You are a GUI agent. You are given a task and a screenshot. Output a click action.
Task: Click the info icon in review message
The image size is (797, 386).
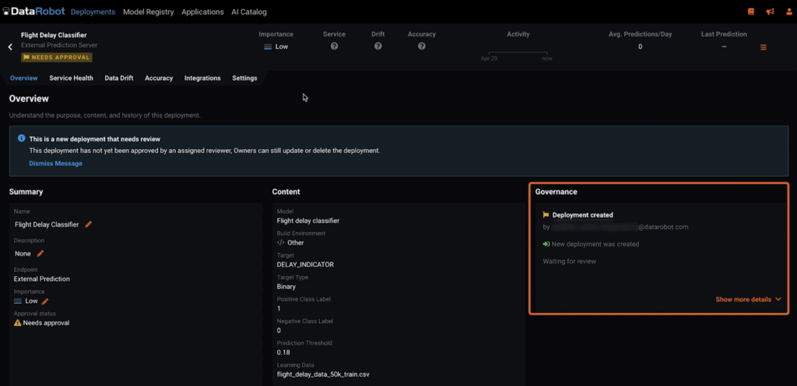tap(21, 138)
